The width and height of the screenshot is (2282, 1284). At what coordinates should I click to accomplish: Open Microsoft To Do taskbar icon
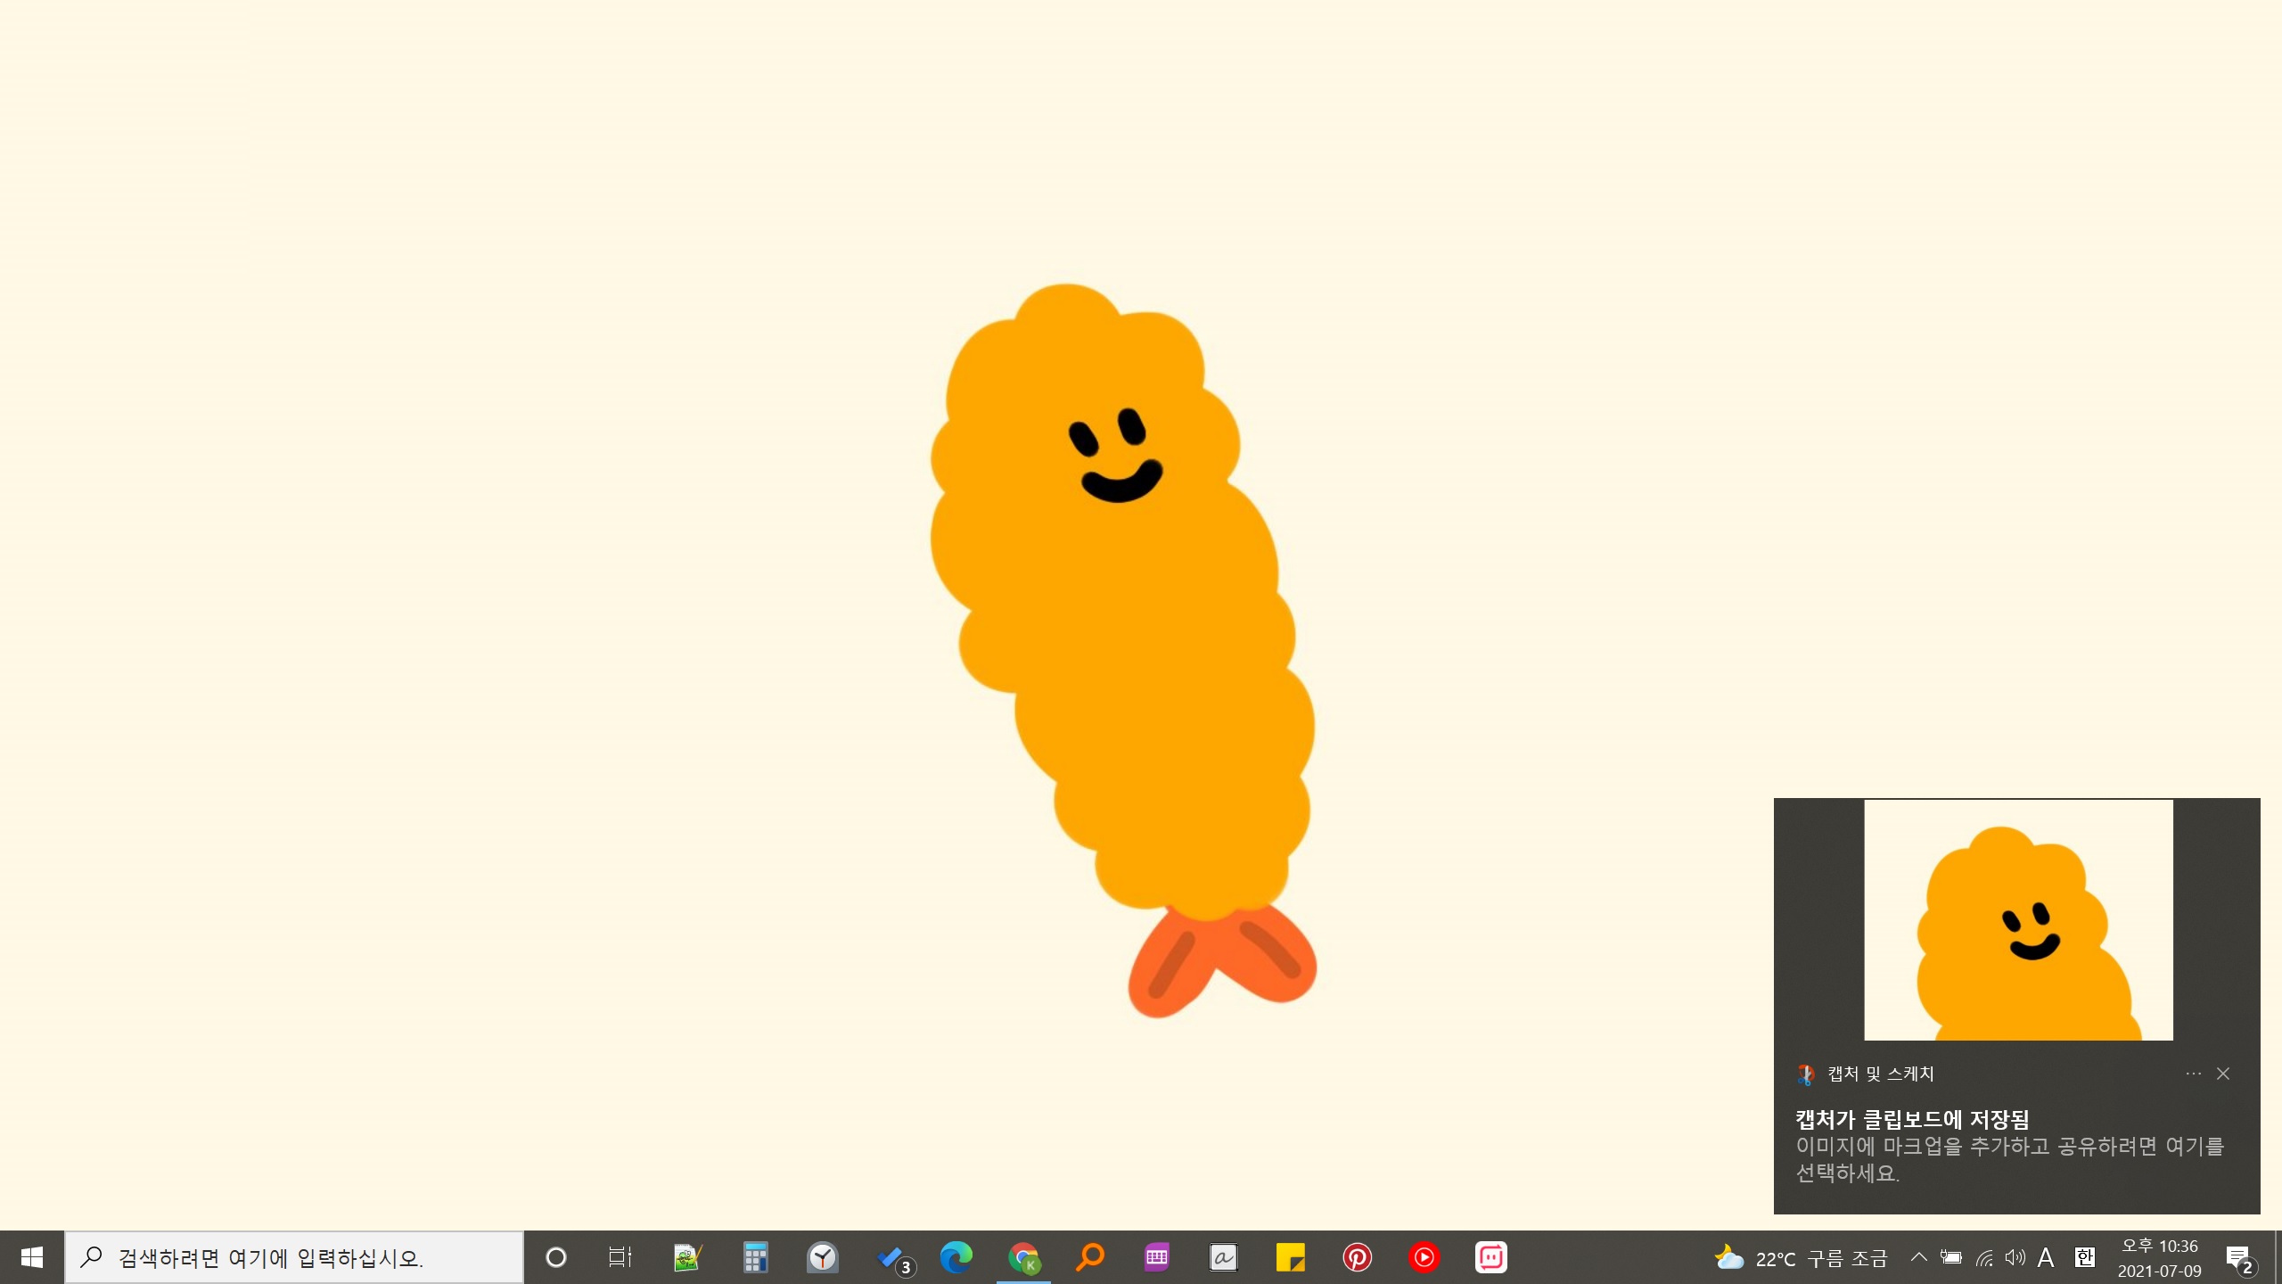click(x=891, y=1257)
